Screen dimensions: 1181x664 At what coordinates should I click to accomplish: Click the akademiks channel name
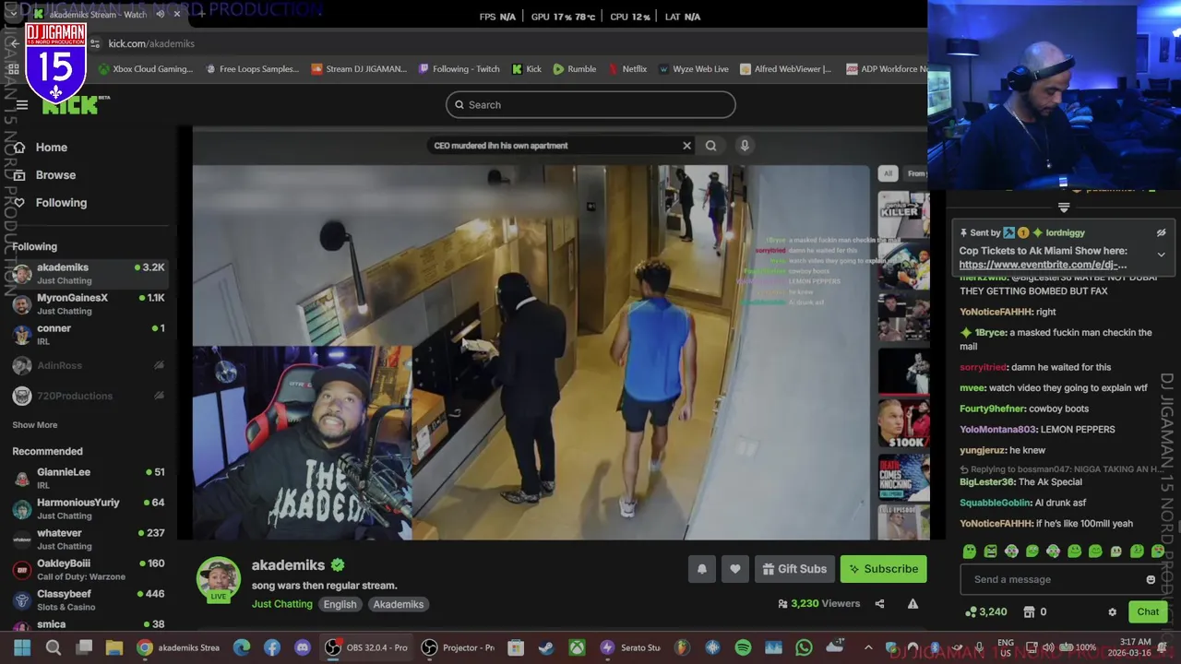coord(288,565)
